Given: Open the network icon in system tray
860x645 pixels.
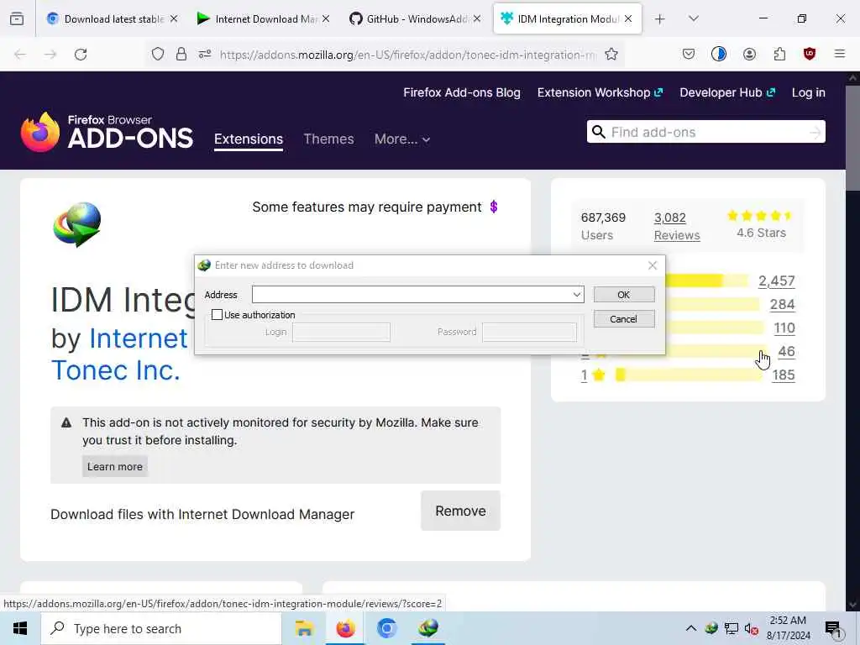Looking at the screenshot, I should coord(732,628).
